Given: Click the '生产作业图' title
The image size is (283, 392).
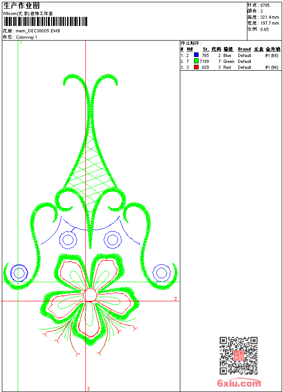Looking at the screenshot, I should pyautogui.click(x=21, y=6).
